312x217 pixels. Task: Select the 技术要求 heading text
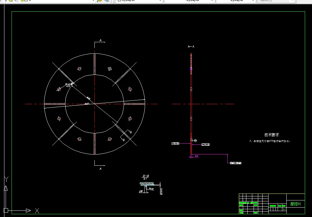tap(272, 135)
